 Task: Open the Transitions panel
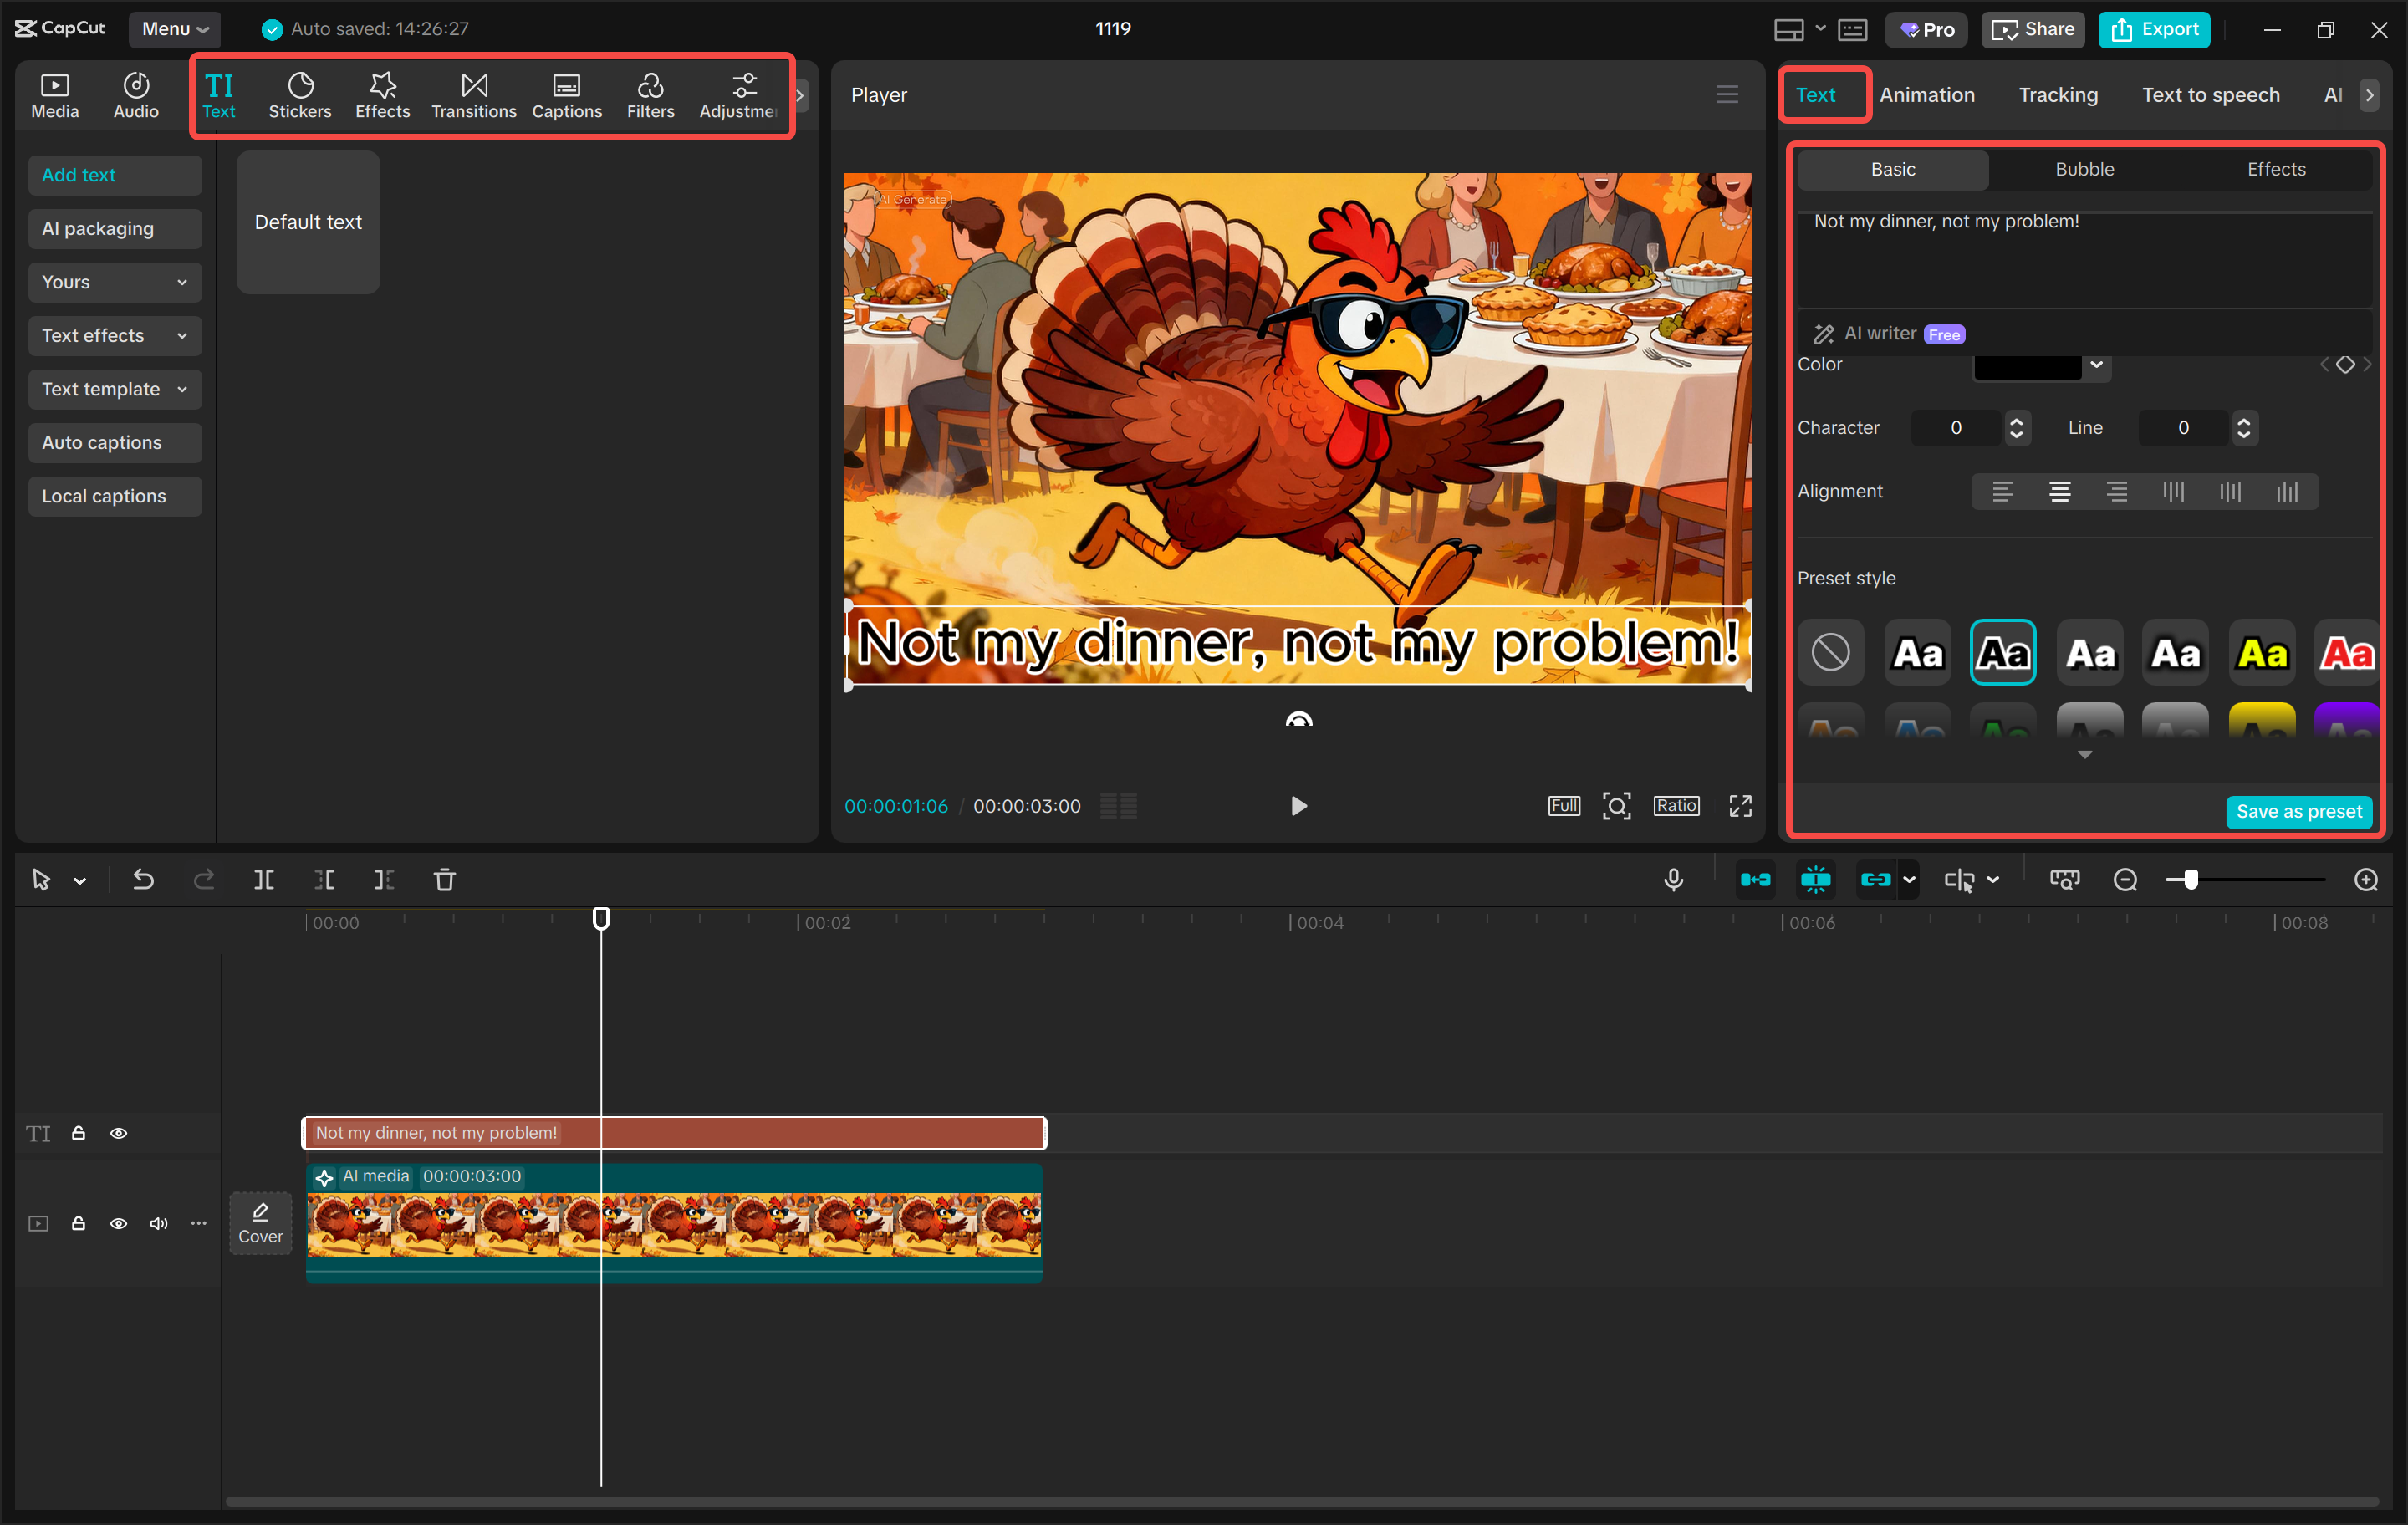click(473, 96)
